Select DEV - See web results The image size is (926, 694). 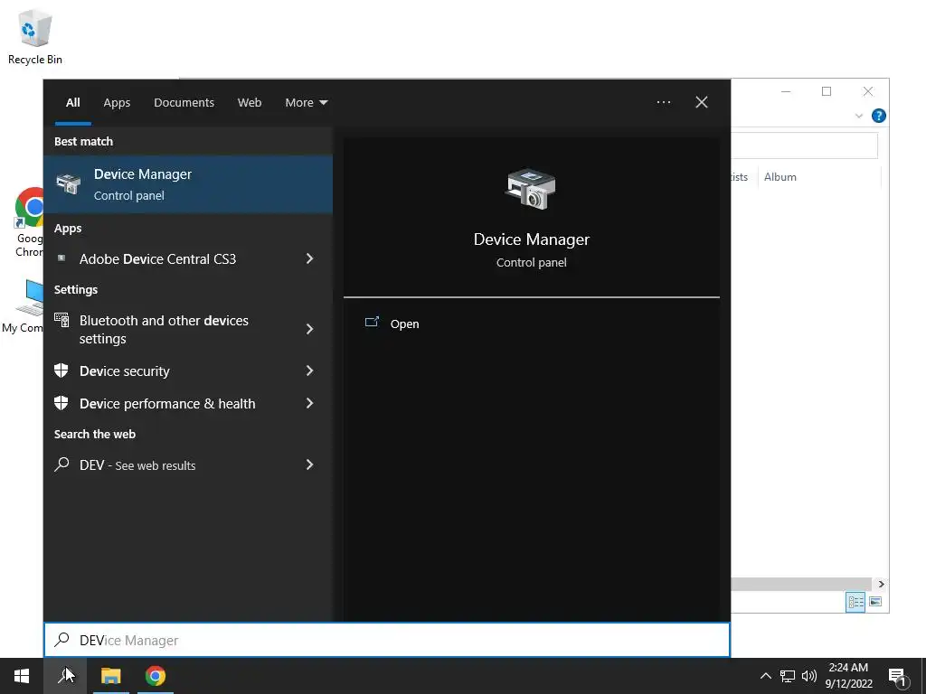[x=188, y=465]
